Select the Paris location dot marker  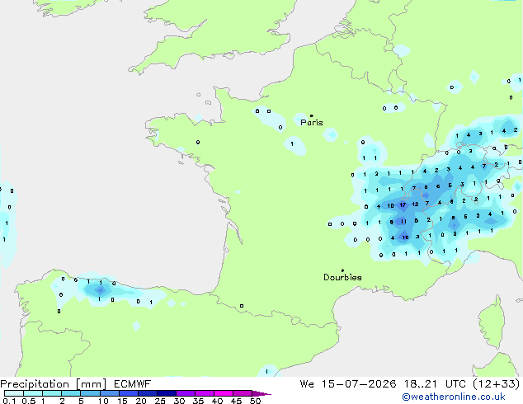(x=312, y=115)
